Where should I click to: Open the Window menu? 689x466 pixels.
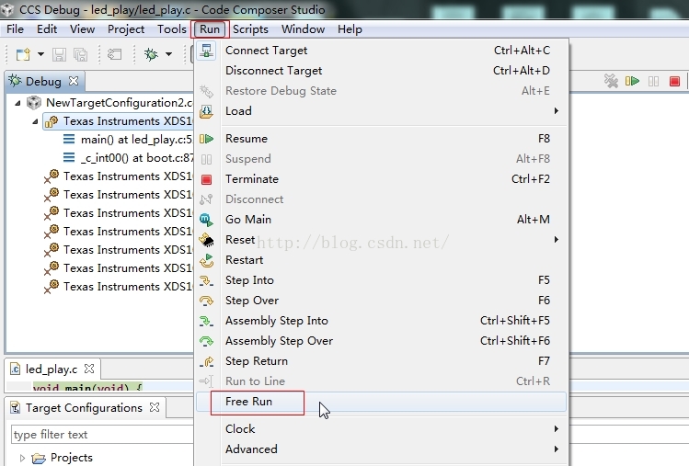click(304, 29)
